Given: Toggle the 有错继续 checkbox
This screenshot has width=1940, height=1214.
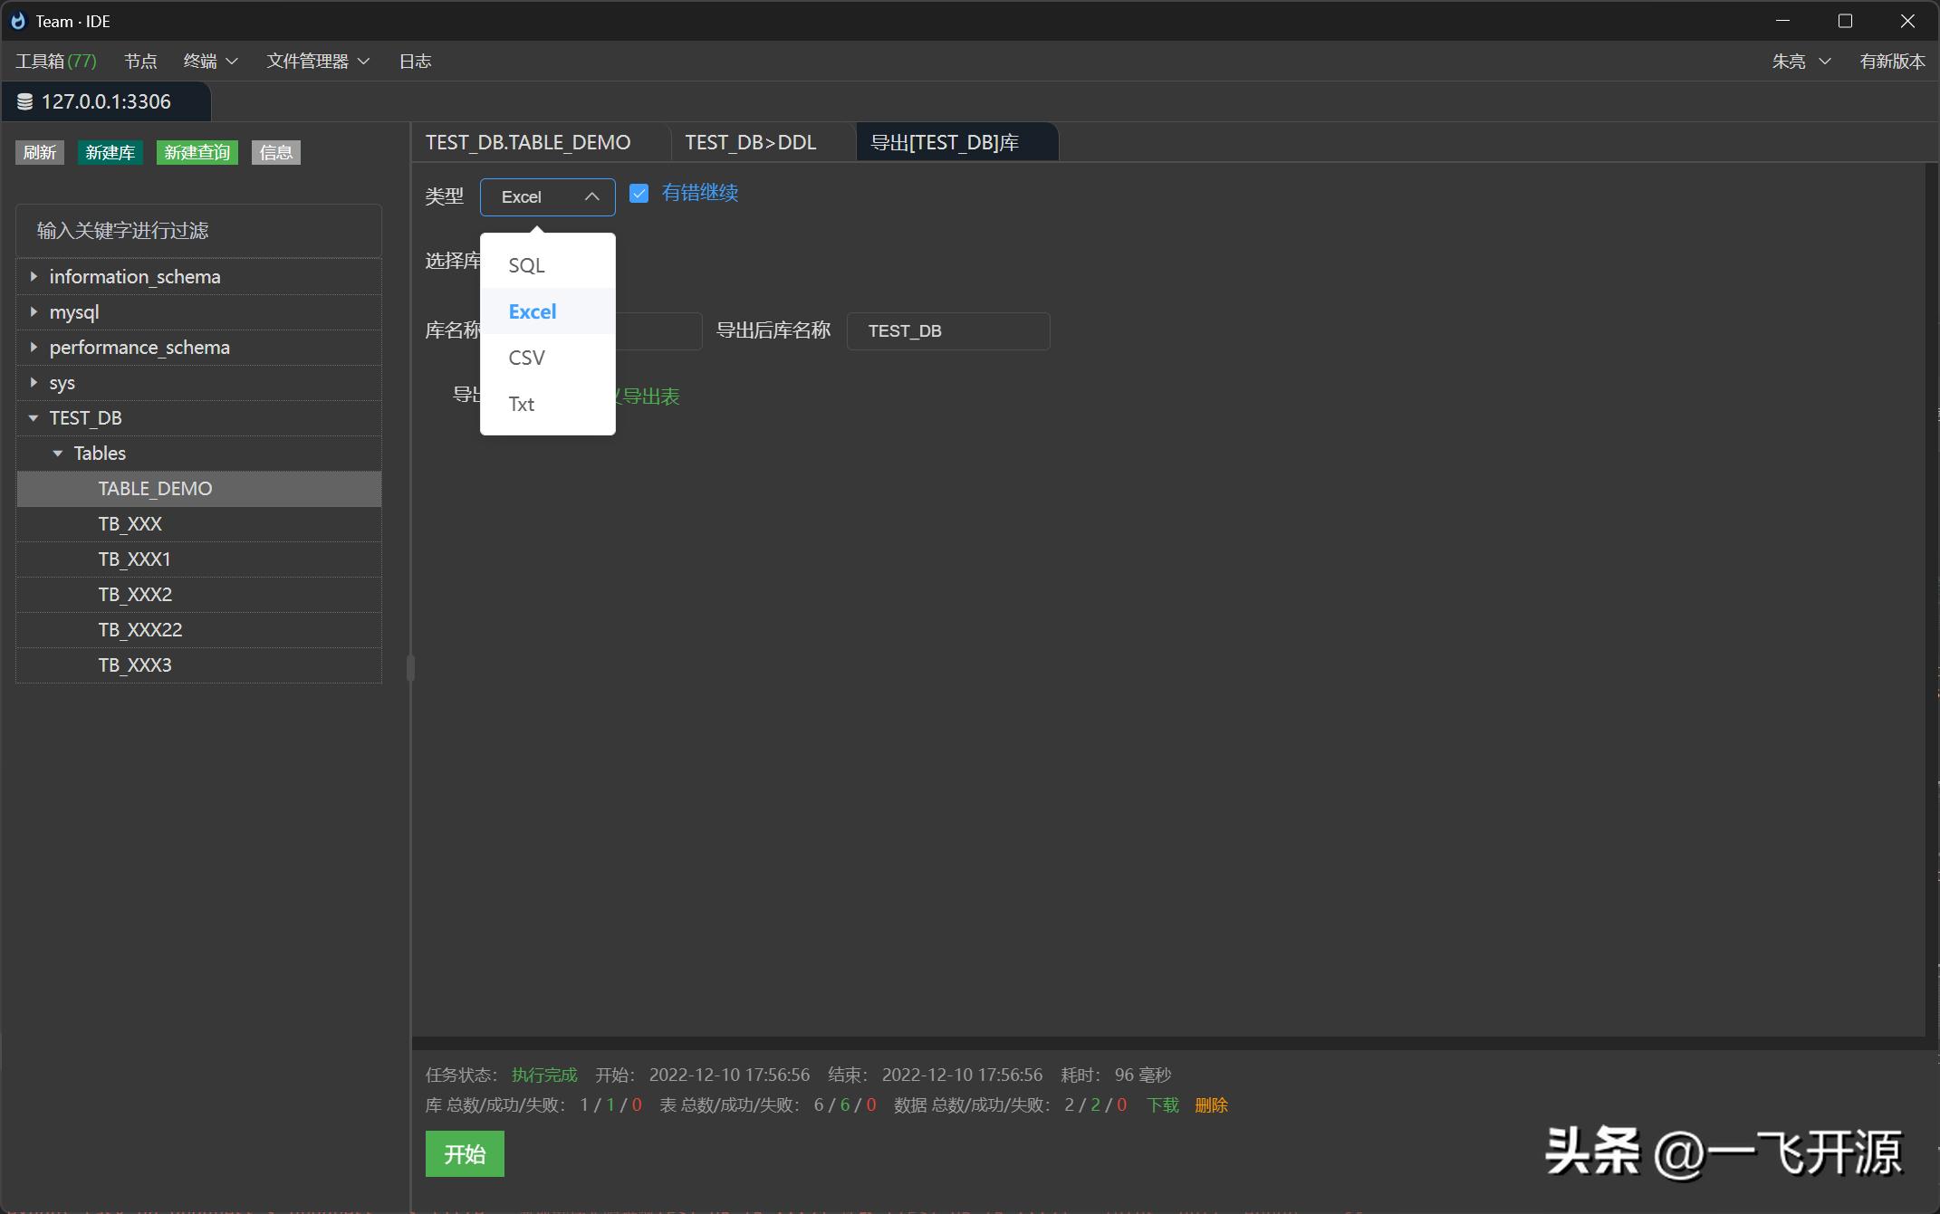Looking at the screenshot, I should point(639,193).
